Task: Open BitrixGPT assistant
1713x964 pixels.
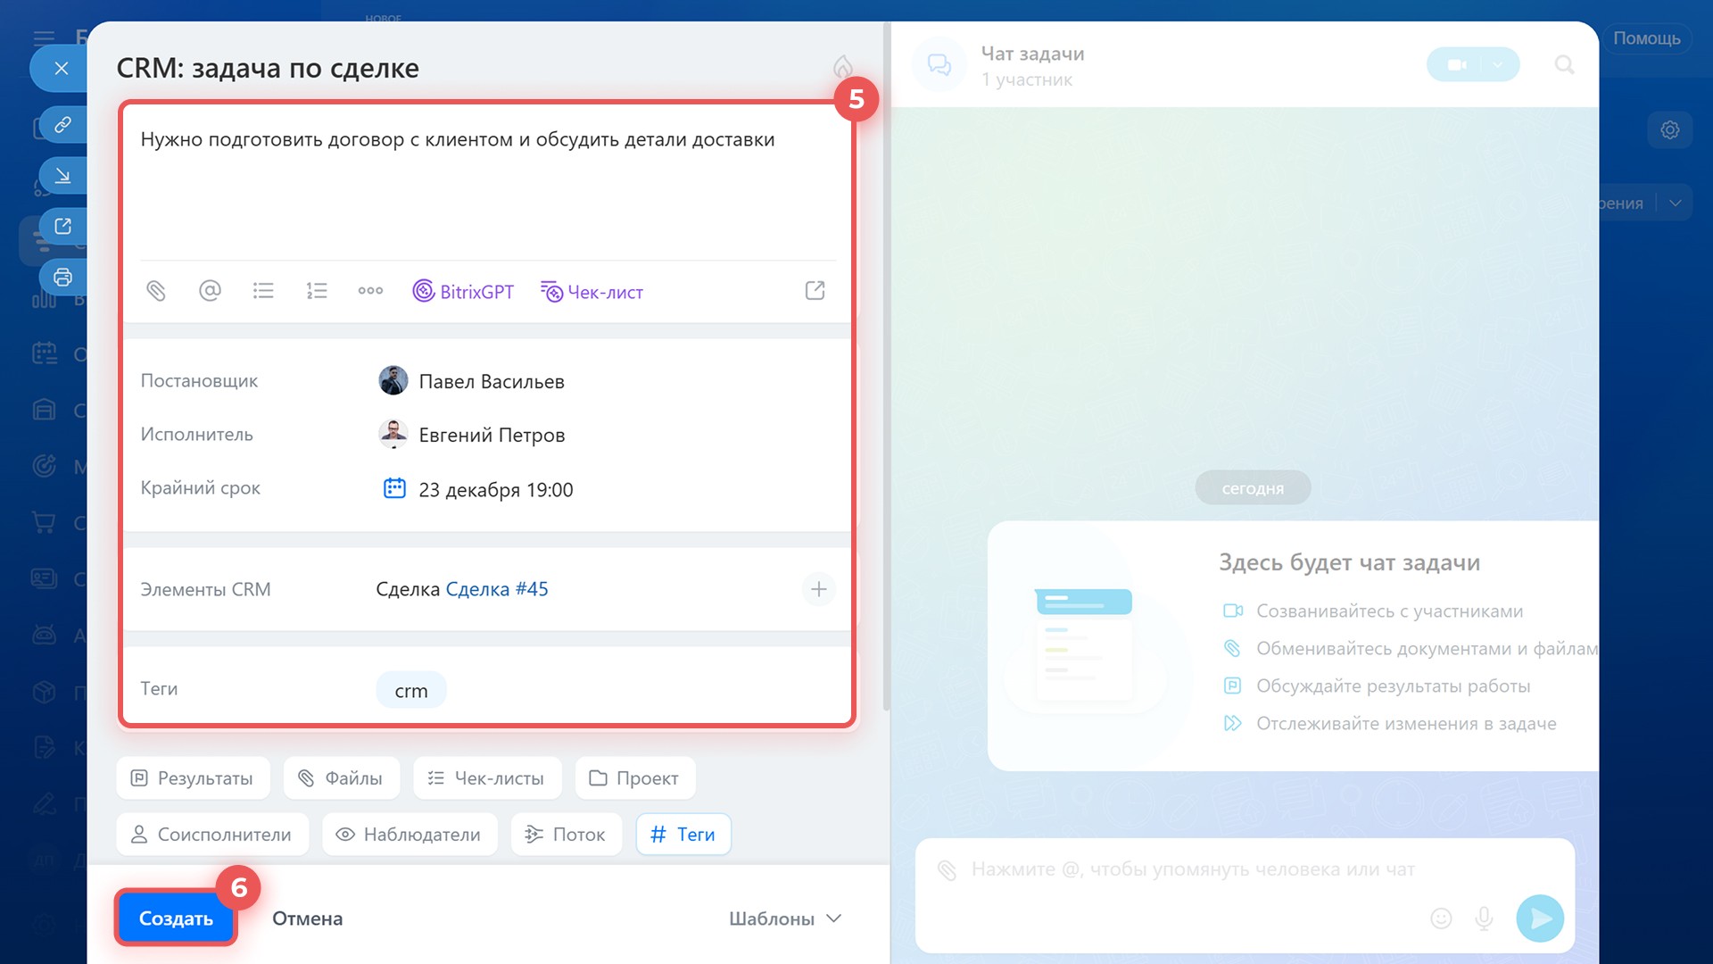Action: pos(463,292)
